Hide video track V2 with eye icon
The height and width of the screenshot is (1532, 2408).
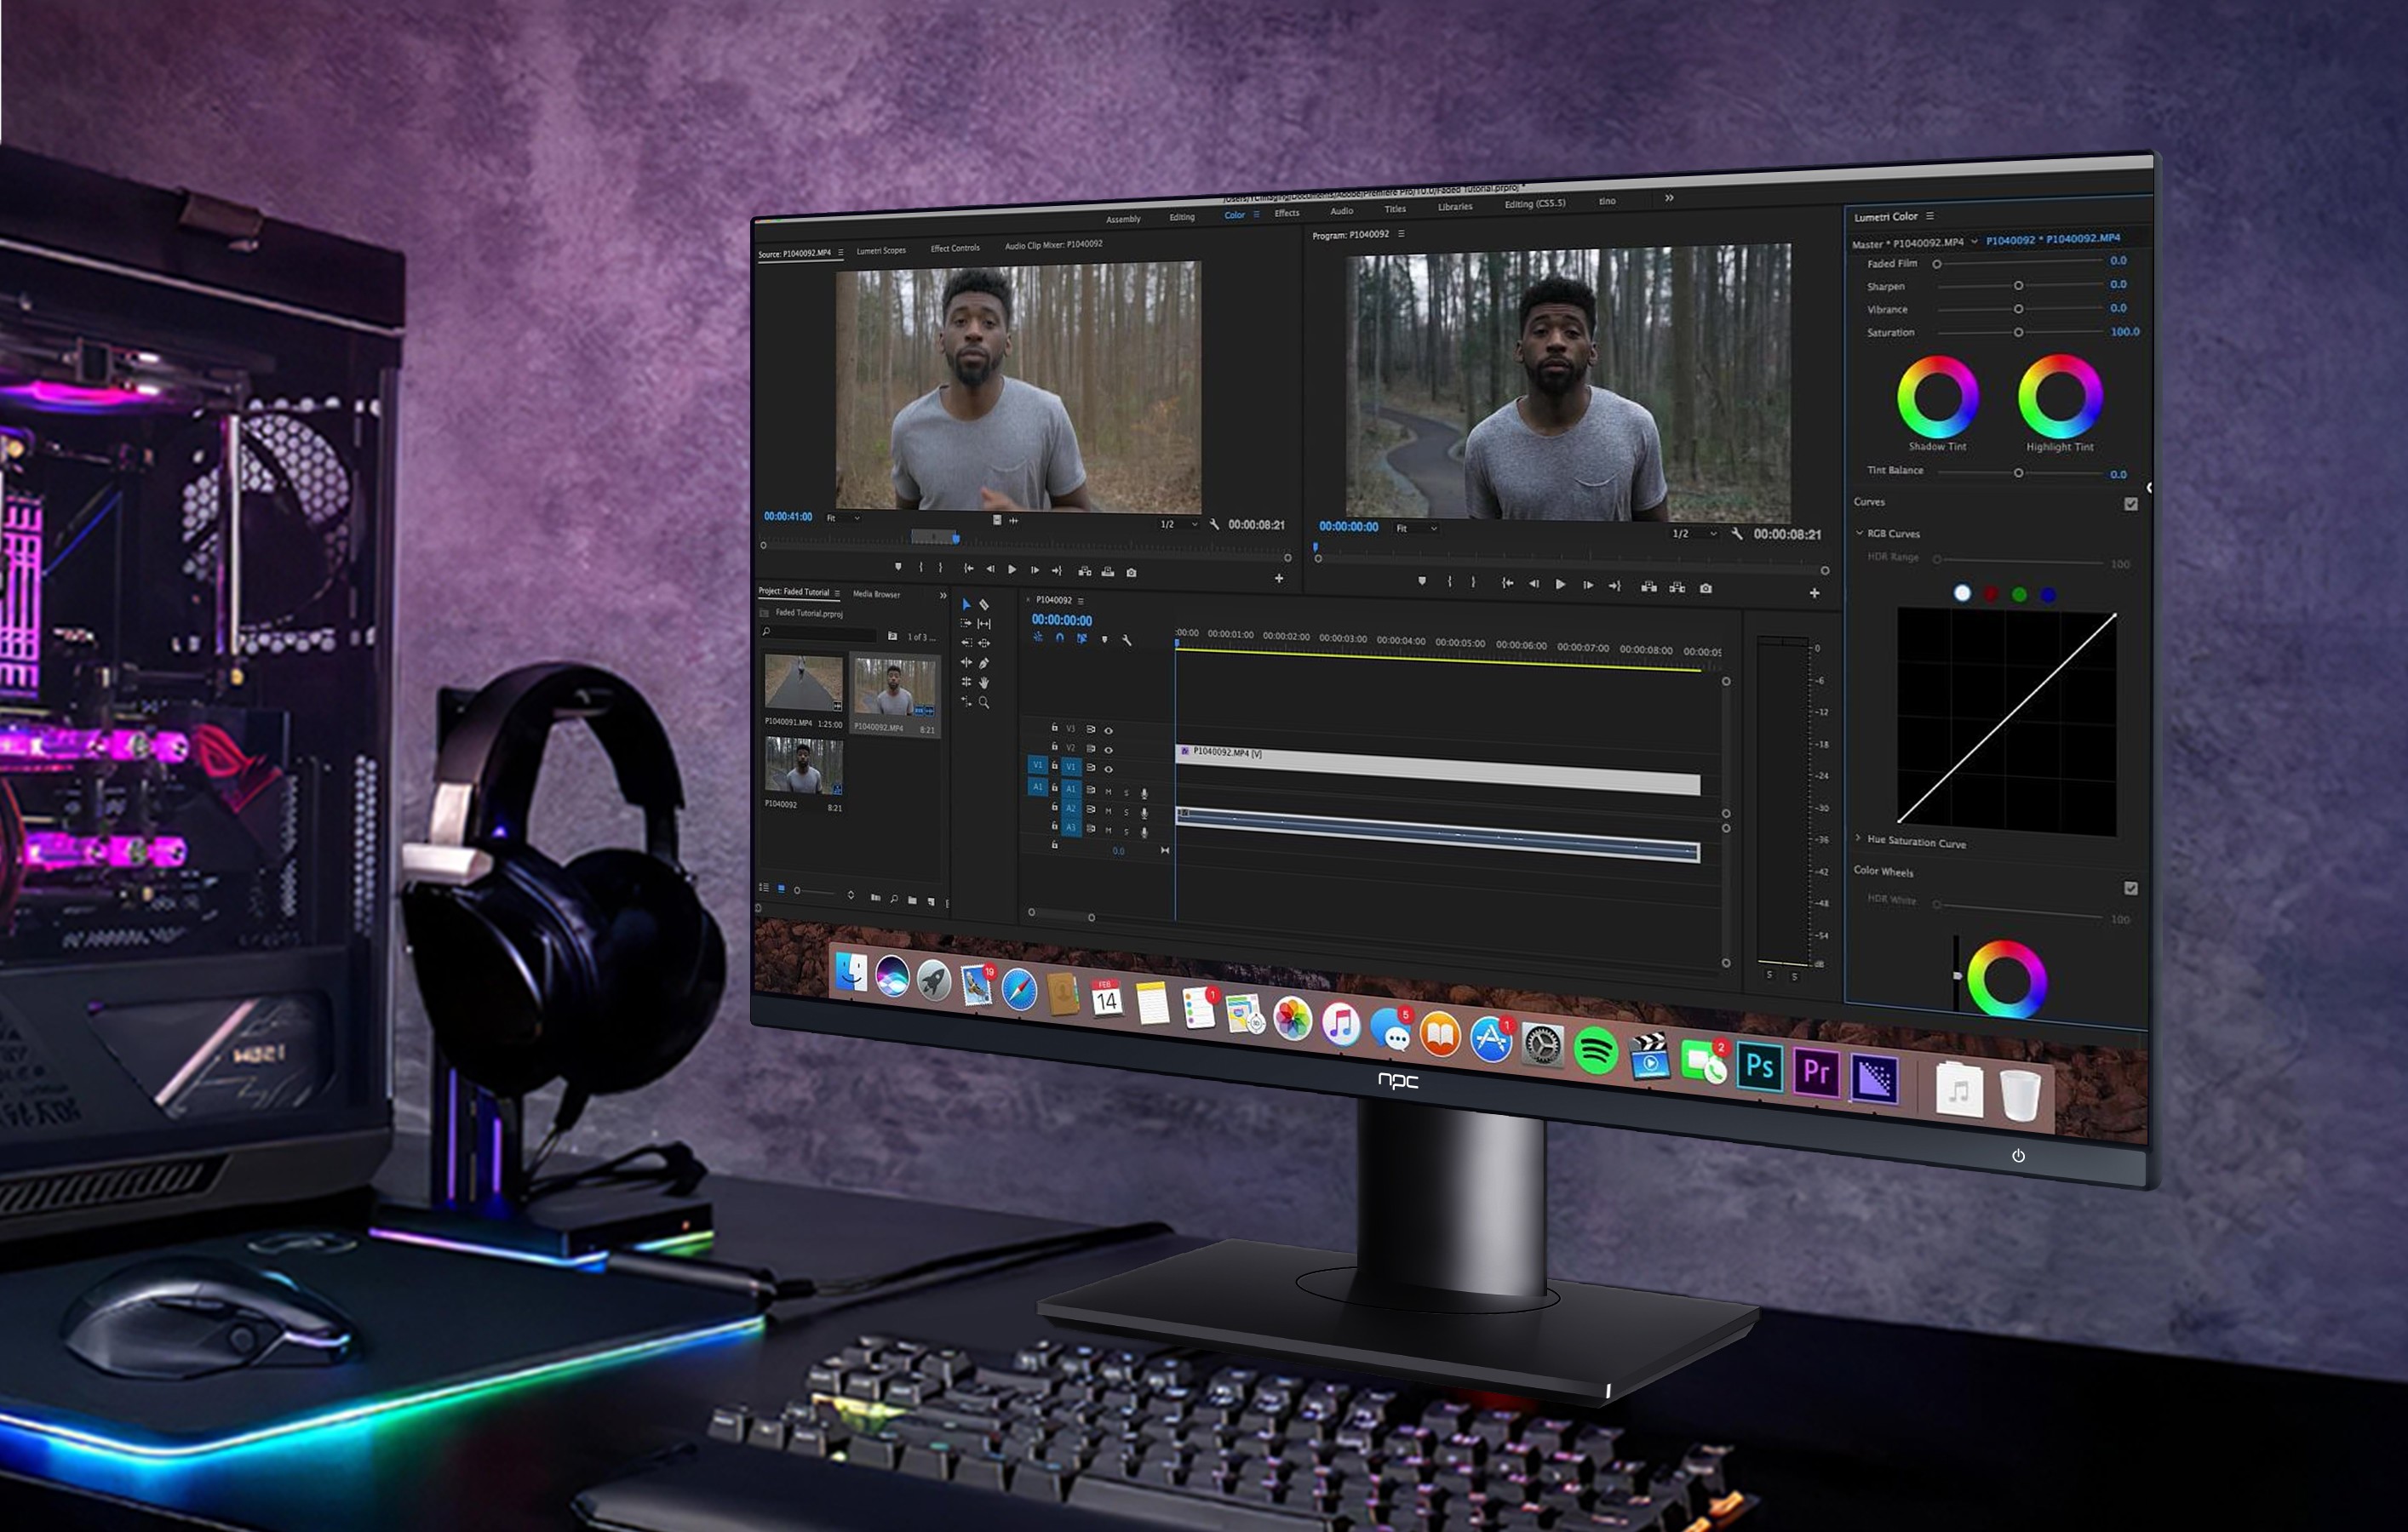(1108, 750)
